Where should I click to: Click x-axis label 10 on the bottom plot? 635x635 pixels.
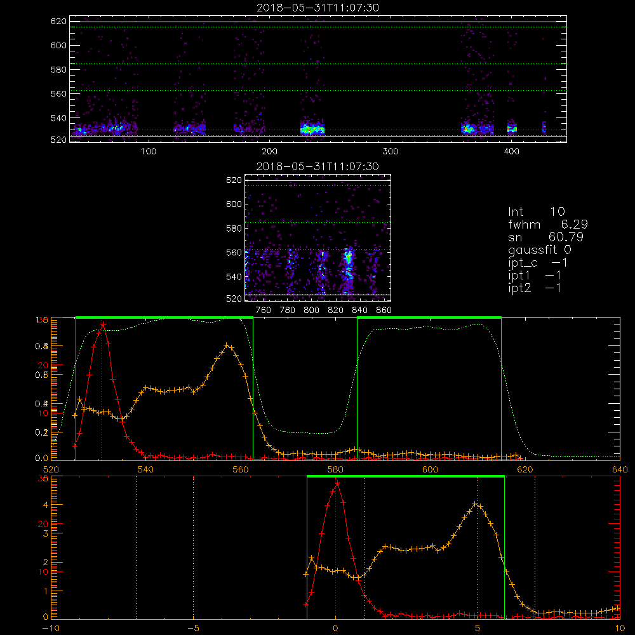pos(620,629)
